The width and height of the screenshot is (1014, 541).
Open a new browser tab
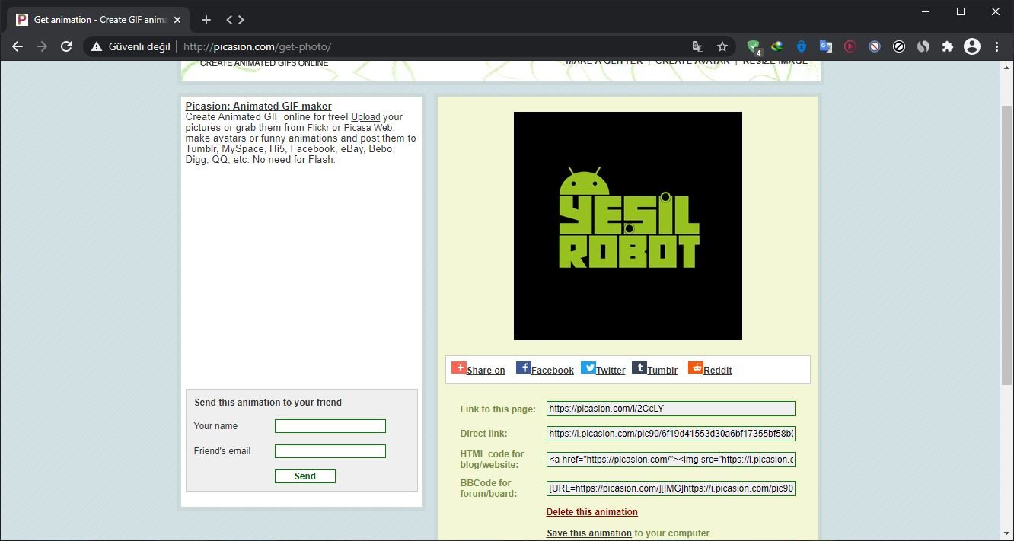pyautogui.click(x=206, y=20)
